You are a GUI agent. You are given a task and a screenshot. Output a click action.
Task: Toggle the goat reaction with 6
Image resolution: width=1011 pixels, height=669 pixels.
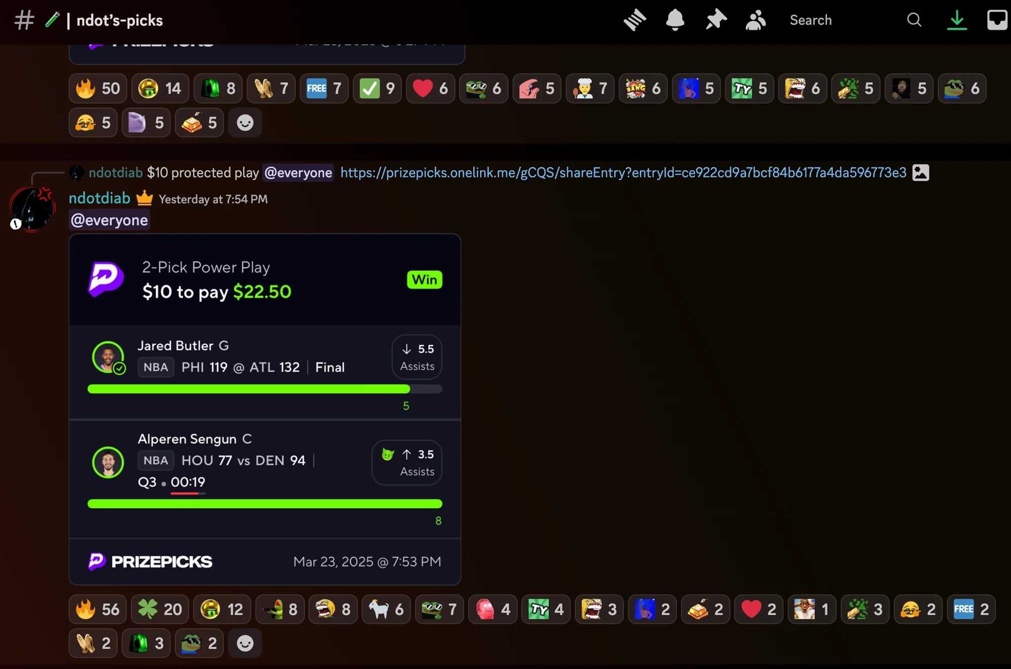pos(386,609)
